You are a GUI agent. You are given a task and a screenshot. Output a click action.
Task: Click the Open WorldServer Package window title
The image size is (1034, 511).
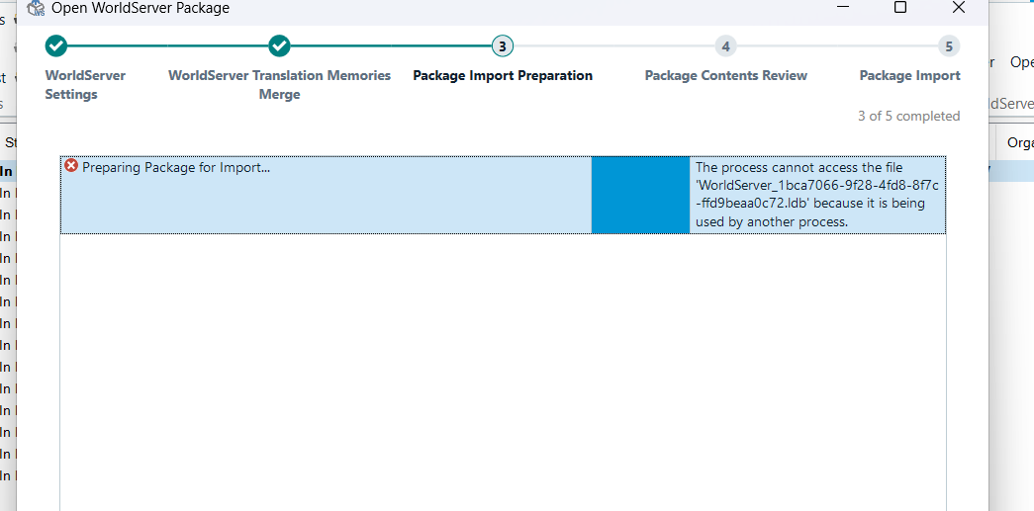[141, 8]
